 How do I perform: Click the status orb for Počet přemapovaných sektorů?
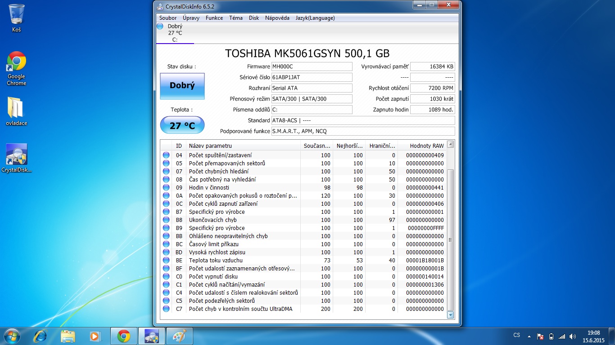tap(166, 164)
